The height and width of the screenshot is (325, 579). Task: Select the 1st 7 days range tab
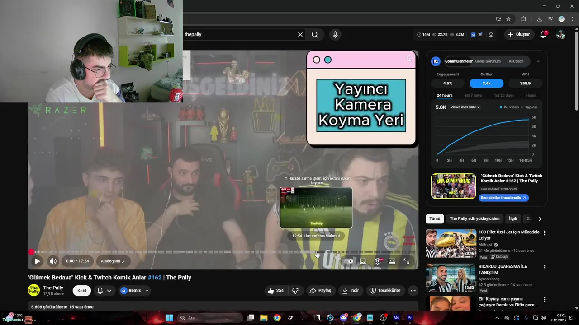click(473, 95)
